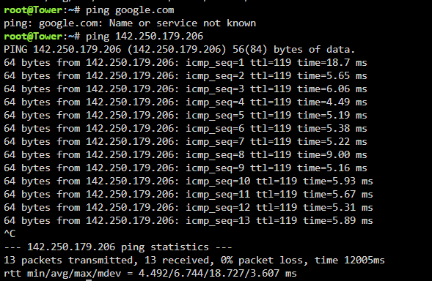Click the 'Name or service not known' error
Image resolution: width=432 pixels, height=281 pixels.
click(183, 23)
